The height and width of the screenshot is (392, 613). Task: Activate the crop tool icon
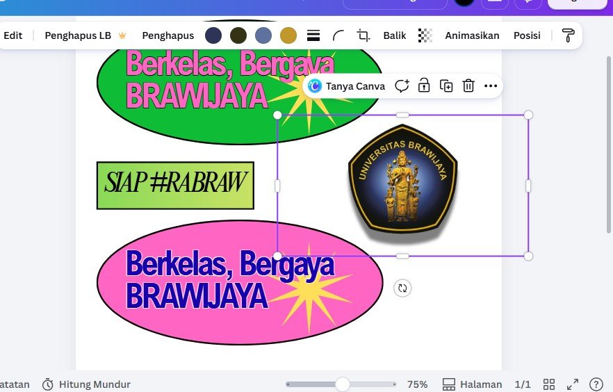pos(363,35)
